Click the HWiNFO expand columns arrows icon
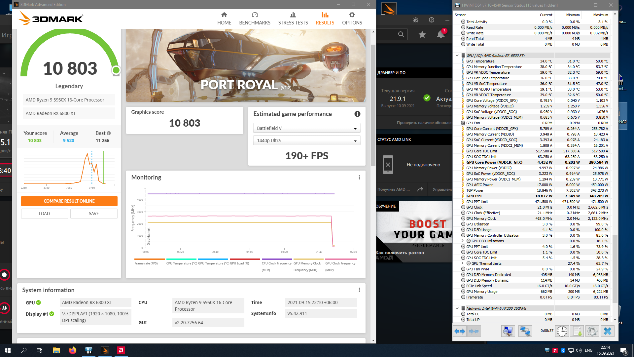The height and width of the screenshot is (357, 634). tap(459, 331)
